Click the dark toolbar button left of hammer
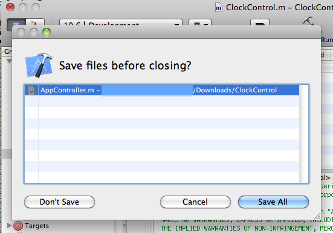The height and width of the screenshot is (233, 333). (x=260, y=23)
